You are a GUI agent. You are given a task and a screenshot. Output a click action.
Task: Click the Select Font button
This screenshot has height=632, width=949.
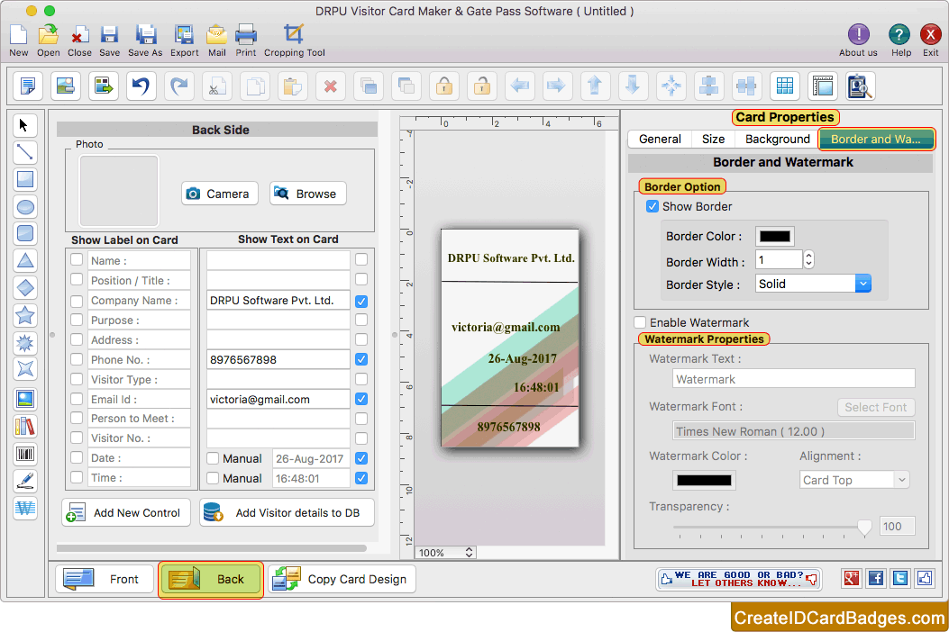(x=876, y=407)
